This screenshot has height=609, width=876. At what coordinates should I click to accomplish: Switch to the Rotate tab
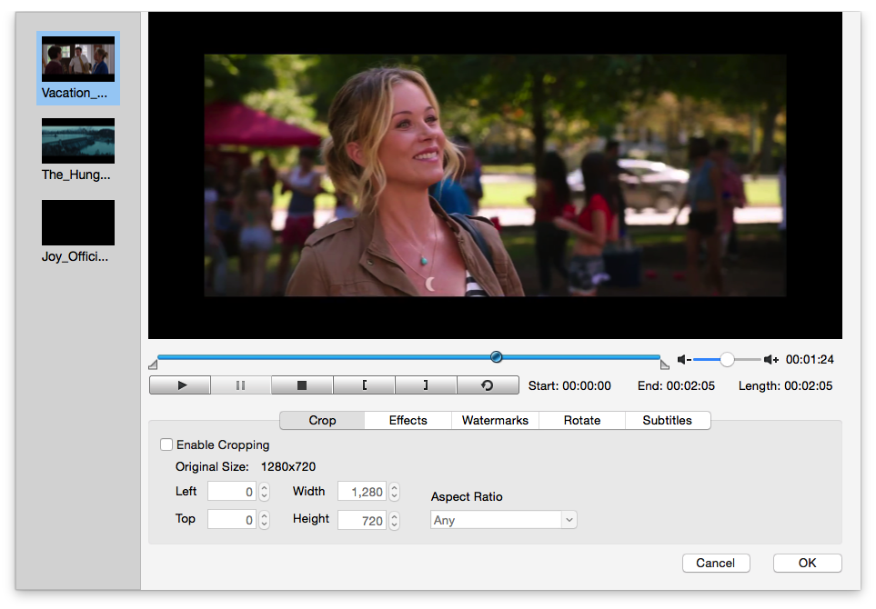click(581, 420)
